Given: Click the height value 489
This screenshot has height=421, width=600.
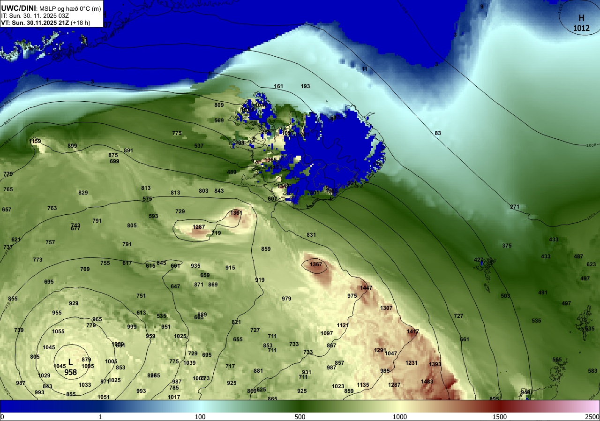Looking at the screenshot, I should click(232, 172).
